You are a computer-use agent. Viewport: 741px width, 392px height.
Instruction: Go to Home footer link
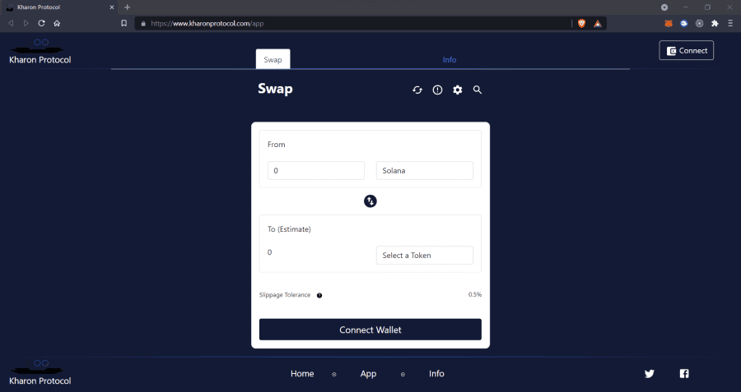(302, 374)
